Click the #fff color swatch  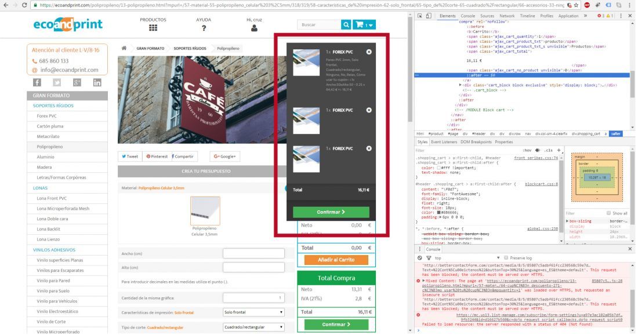[x=438, y=167]
